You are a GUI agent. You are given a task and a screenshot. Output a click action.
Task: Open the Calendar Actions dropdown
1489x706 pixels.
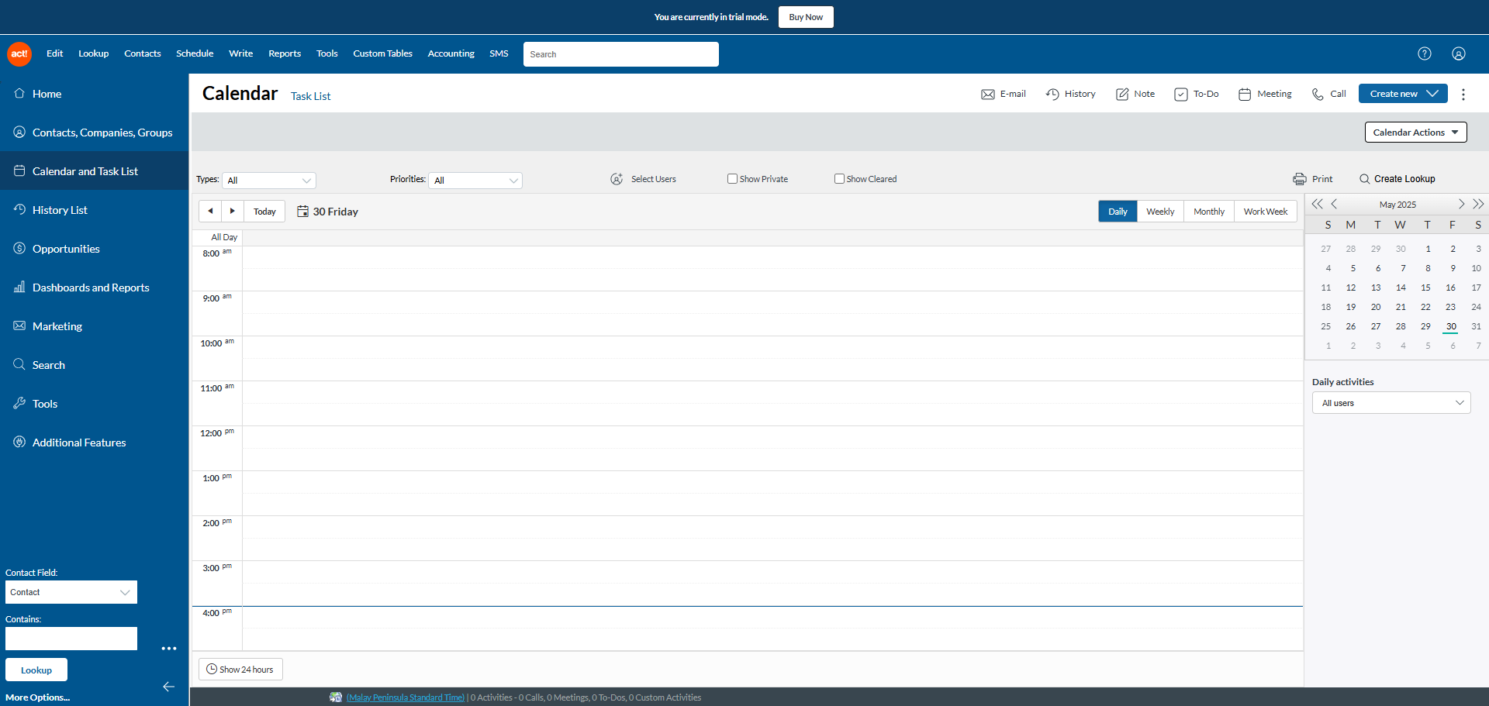coord(1415,133)
